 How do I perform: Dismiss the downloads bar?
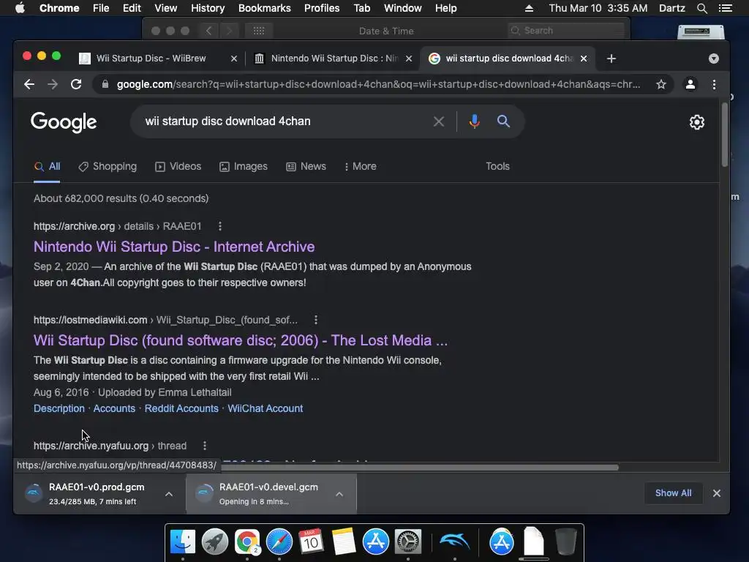click(717, 493)
